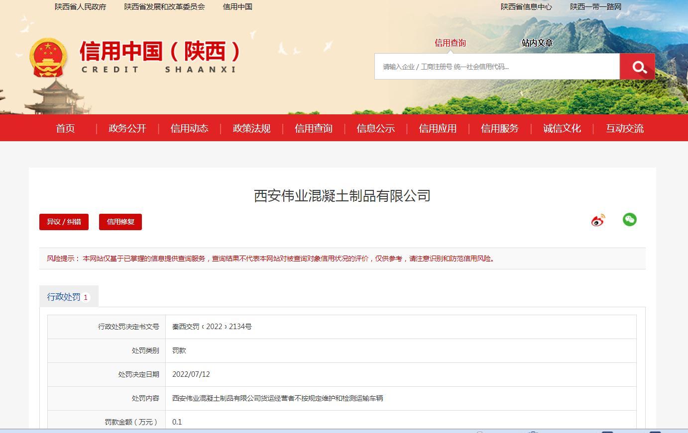Switch to 站内文章 search tab
688x433 pixels.
click(537, 43)
